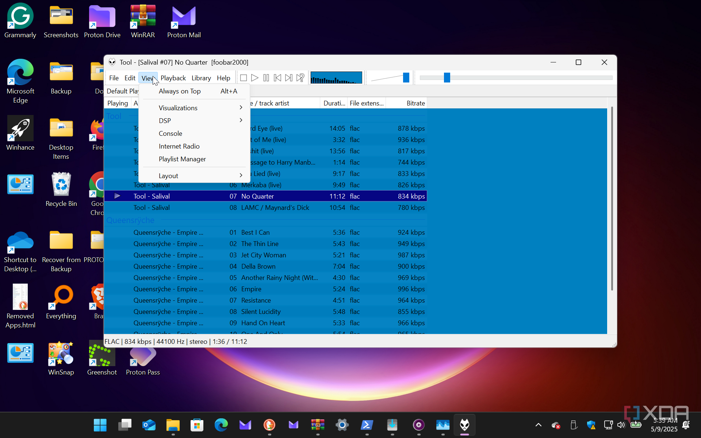The width and height of the screenshot is (701, 438).
Task: Open the Playback menu
Action: click(173, 78)
